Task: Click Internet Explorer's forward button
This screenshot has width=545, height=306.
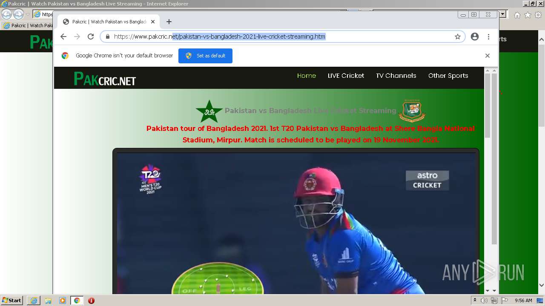Action: [x=18, y=14]
